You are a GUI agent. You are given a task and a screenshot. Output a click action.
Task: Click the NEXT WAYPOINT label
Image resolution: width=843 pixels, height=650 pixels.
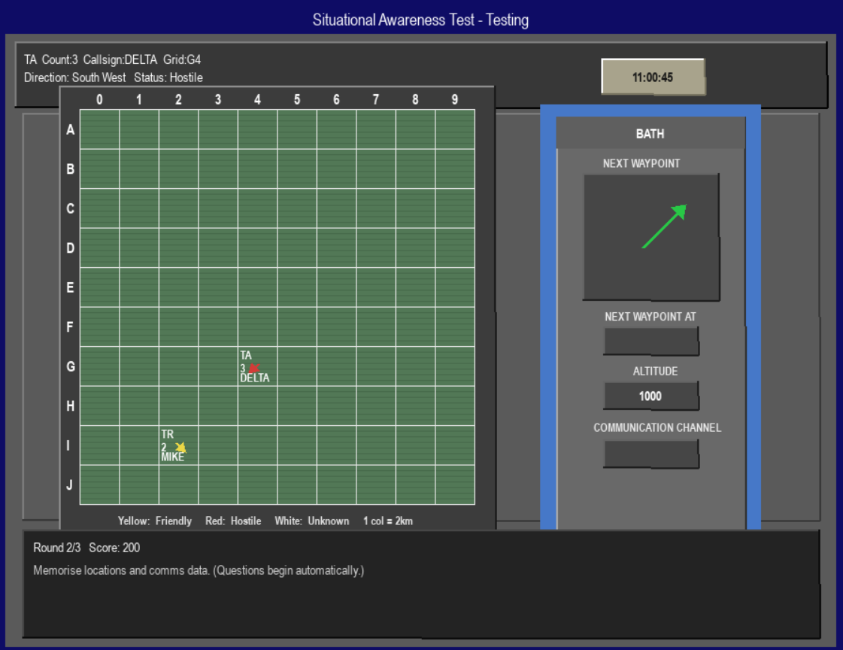[x=641, y=163]
